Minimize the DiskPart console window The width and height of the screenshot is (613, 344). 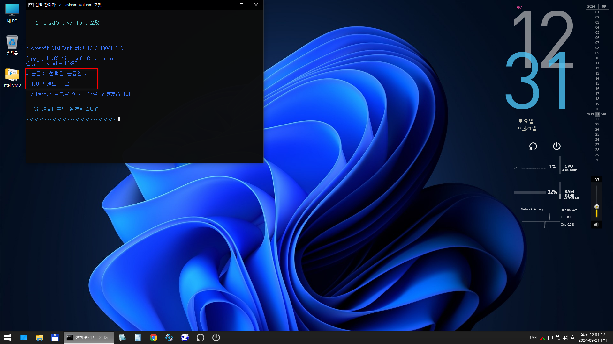(x=227, y=5)
